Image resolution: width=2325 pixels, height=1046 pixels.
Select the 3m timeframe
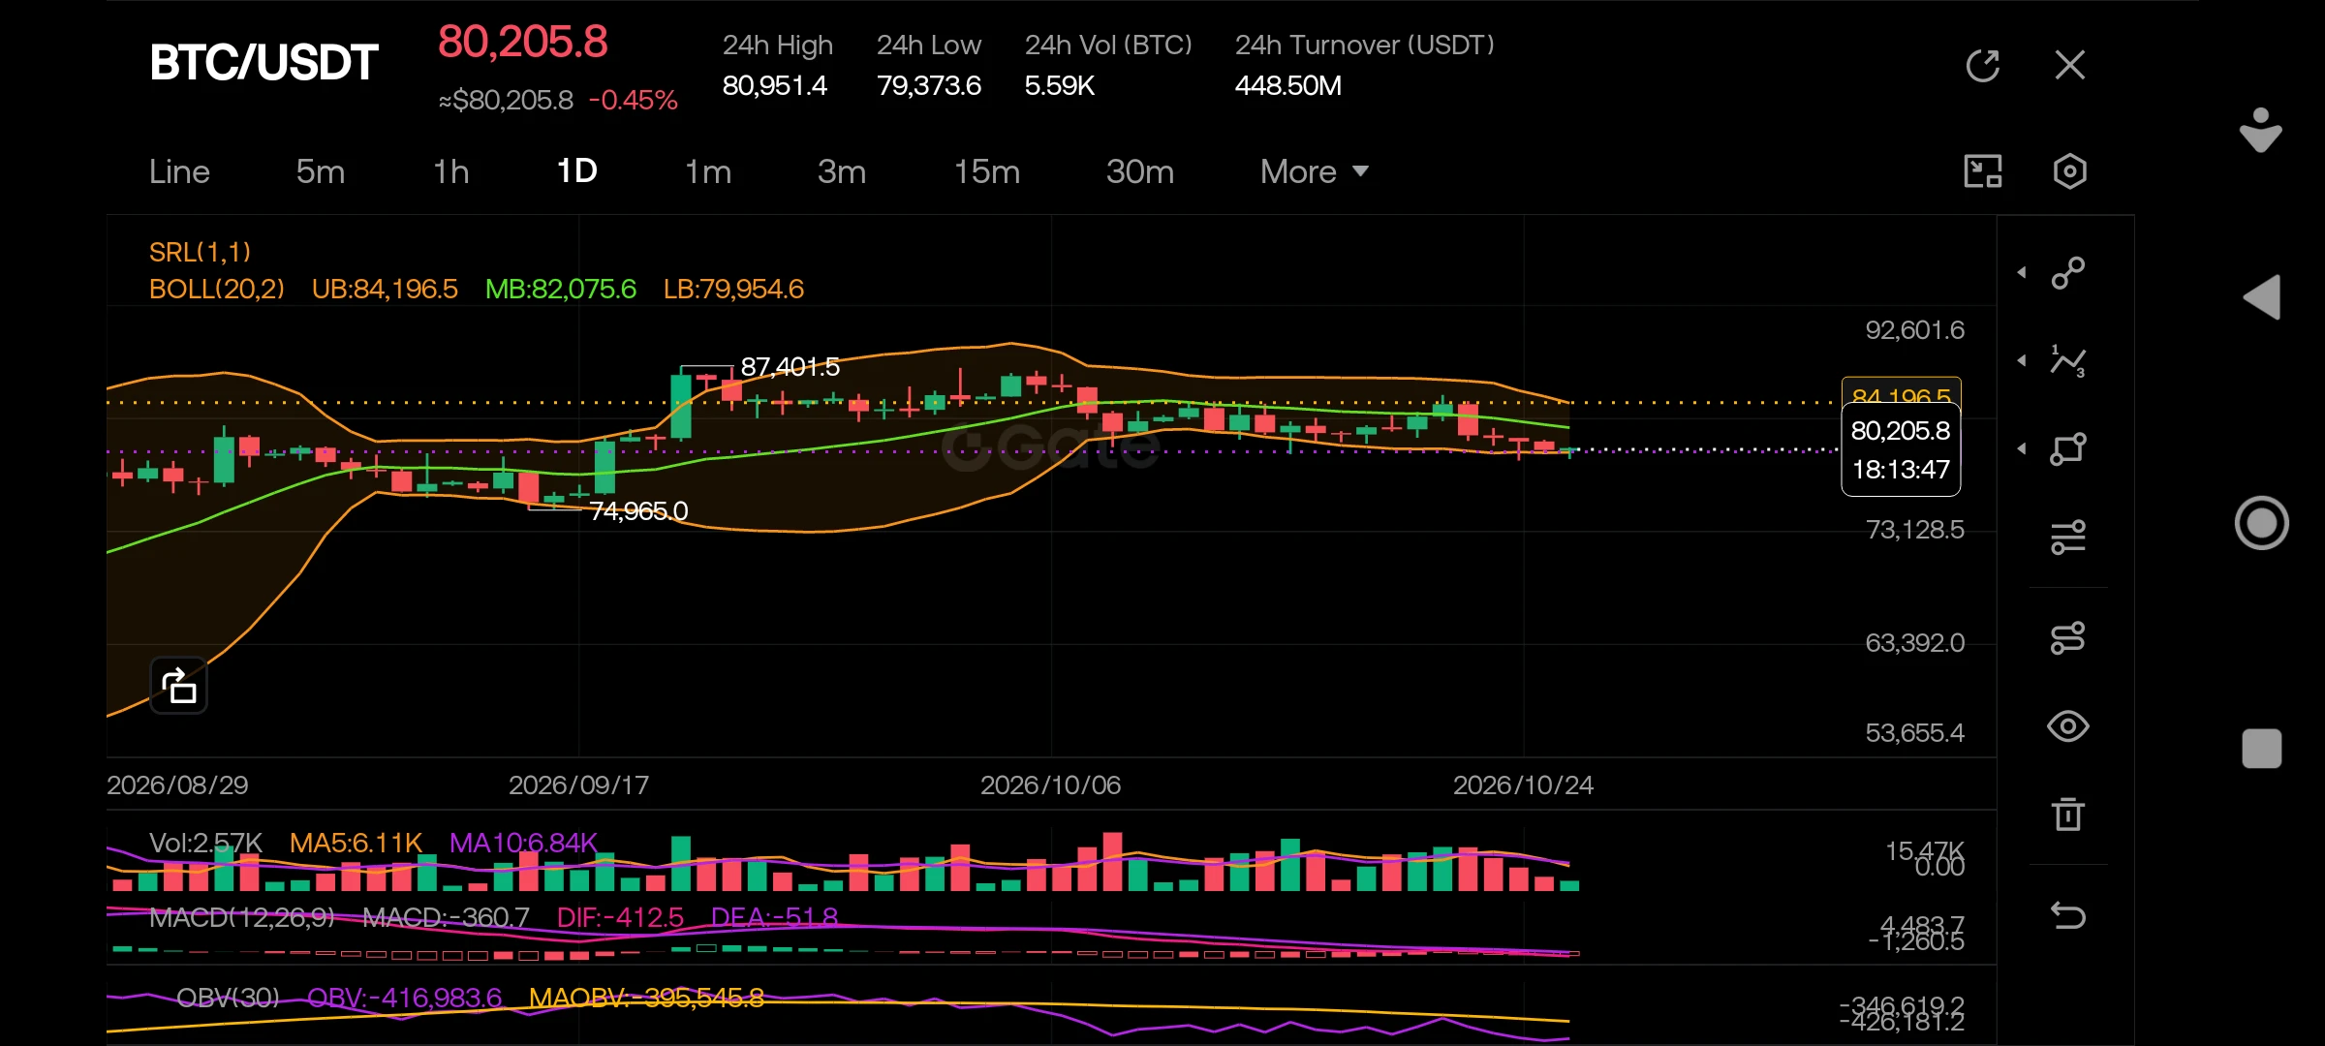tap(841, 171)
